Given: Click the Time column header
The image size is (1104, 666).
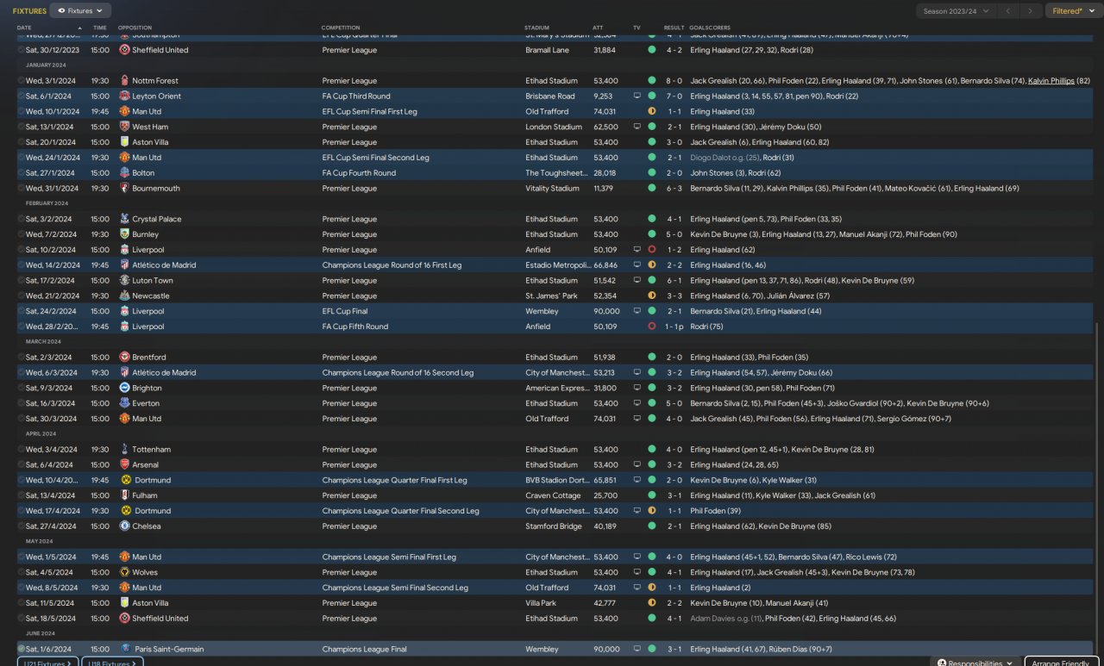Looking at the screenshot, I should click(x=100, y=28).
